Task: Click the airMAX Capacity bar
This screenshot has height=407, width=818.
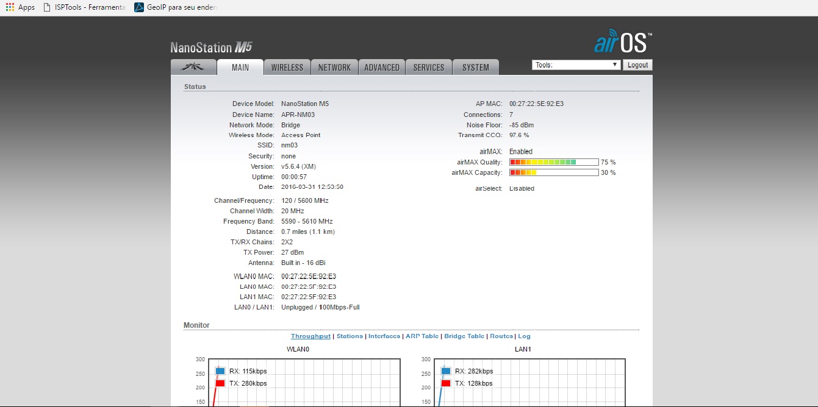Action: [554, 172]
